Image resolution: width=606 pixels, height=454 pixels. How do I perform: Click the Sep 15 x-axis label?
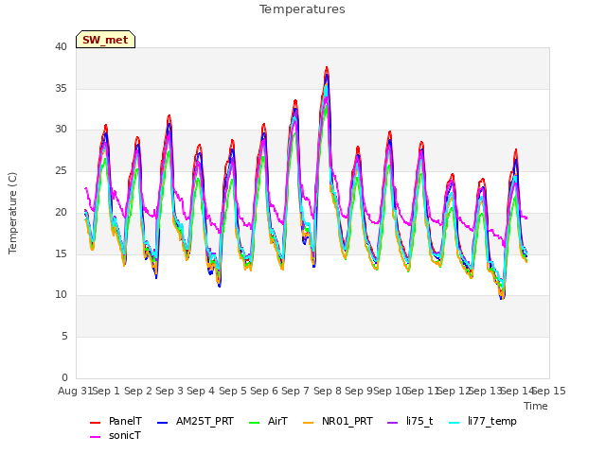549,391
